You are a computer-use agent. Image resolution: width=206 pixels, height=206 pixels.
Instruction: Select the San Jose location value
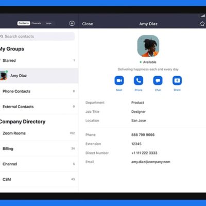(139, 121)
